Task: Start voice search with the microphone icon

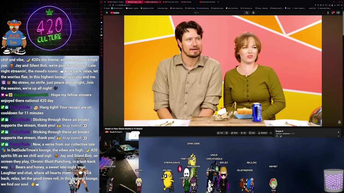Action: pos(253,13)
